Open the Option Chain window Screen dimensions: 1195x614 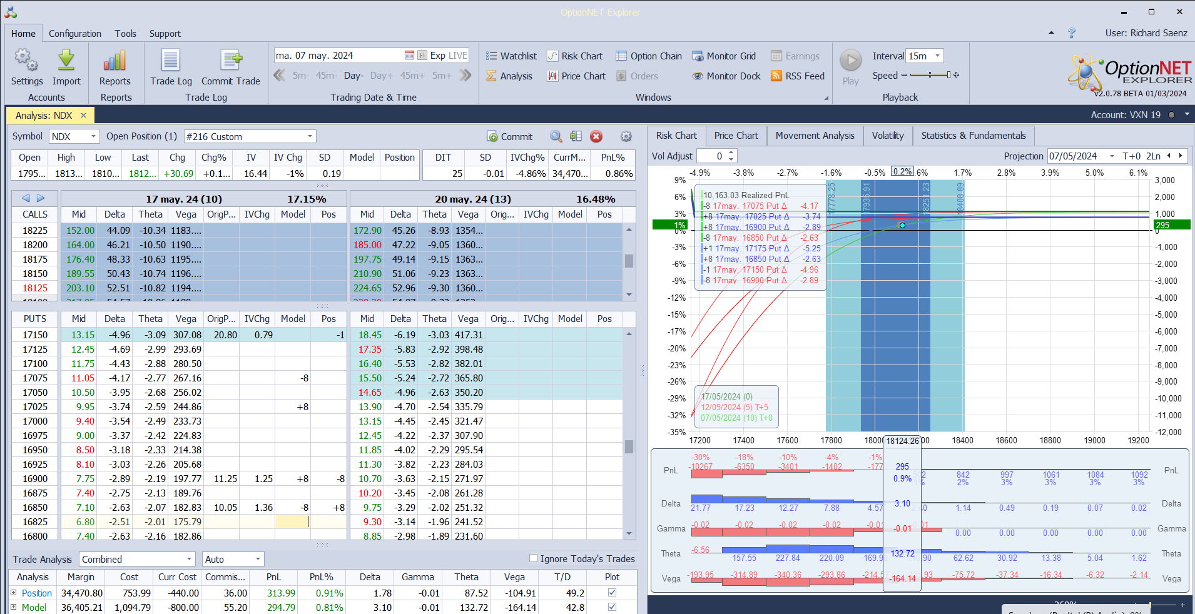649,56
